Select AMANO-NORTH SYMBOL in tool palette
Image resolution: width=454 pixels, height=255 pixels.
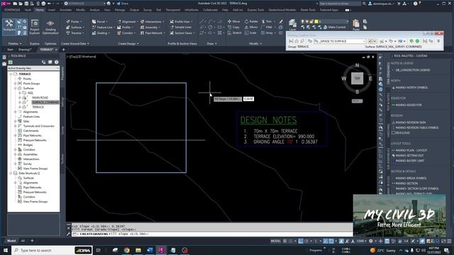(411, 87)
